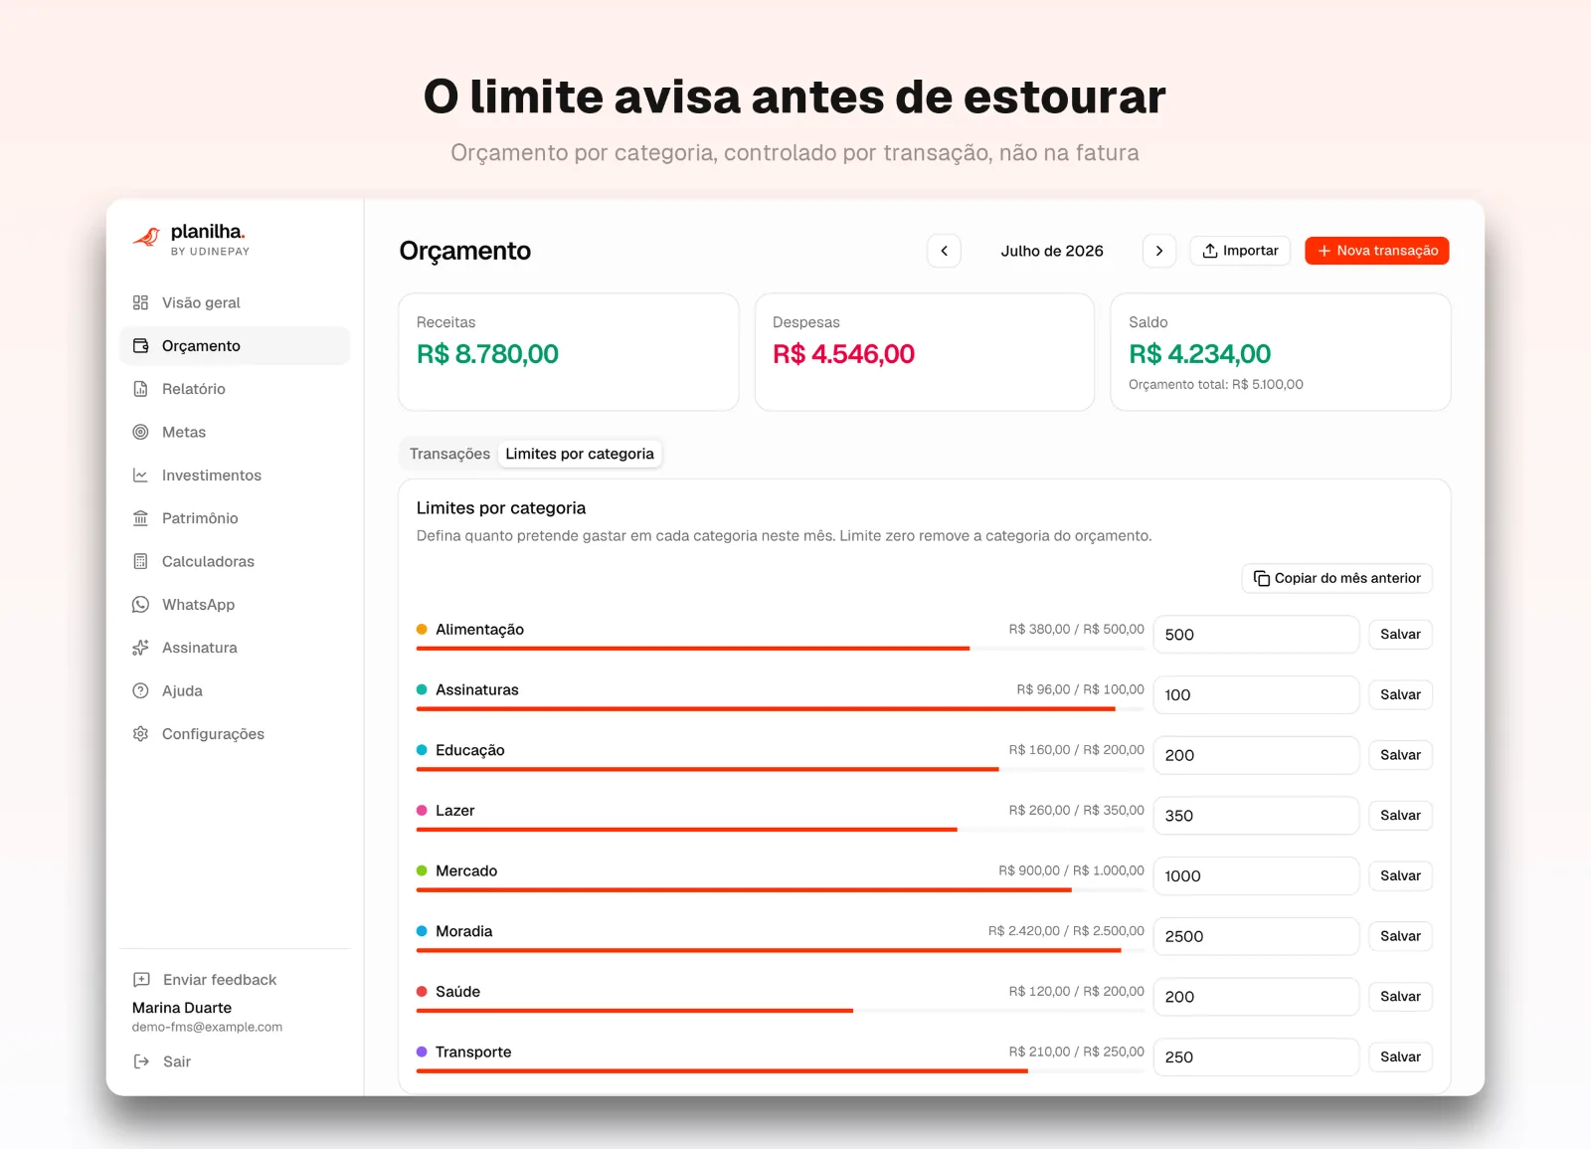Click the Moradia limit field showing 2500
Image resolution: width=1591 pixels, height=1149 pixels.
click(1256, 936)
